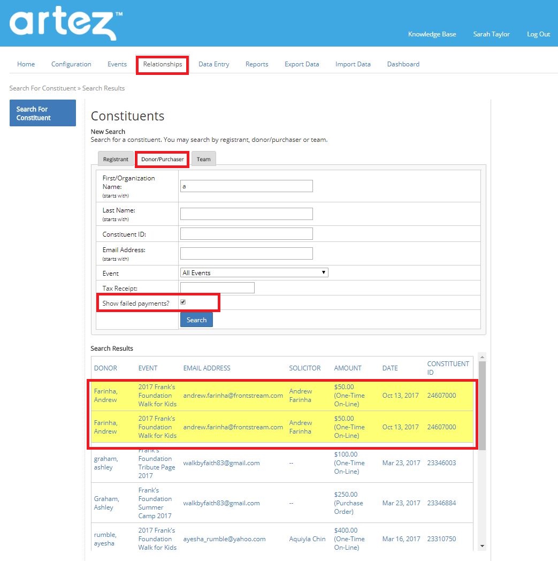Open donor Graham, Ashley Summer Camp row
Image resolution: width=558 pixels, height=561 pixels.
click(106, 503)
